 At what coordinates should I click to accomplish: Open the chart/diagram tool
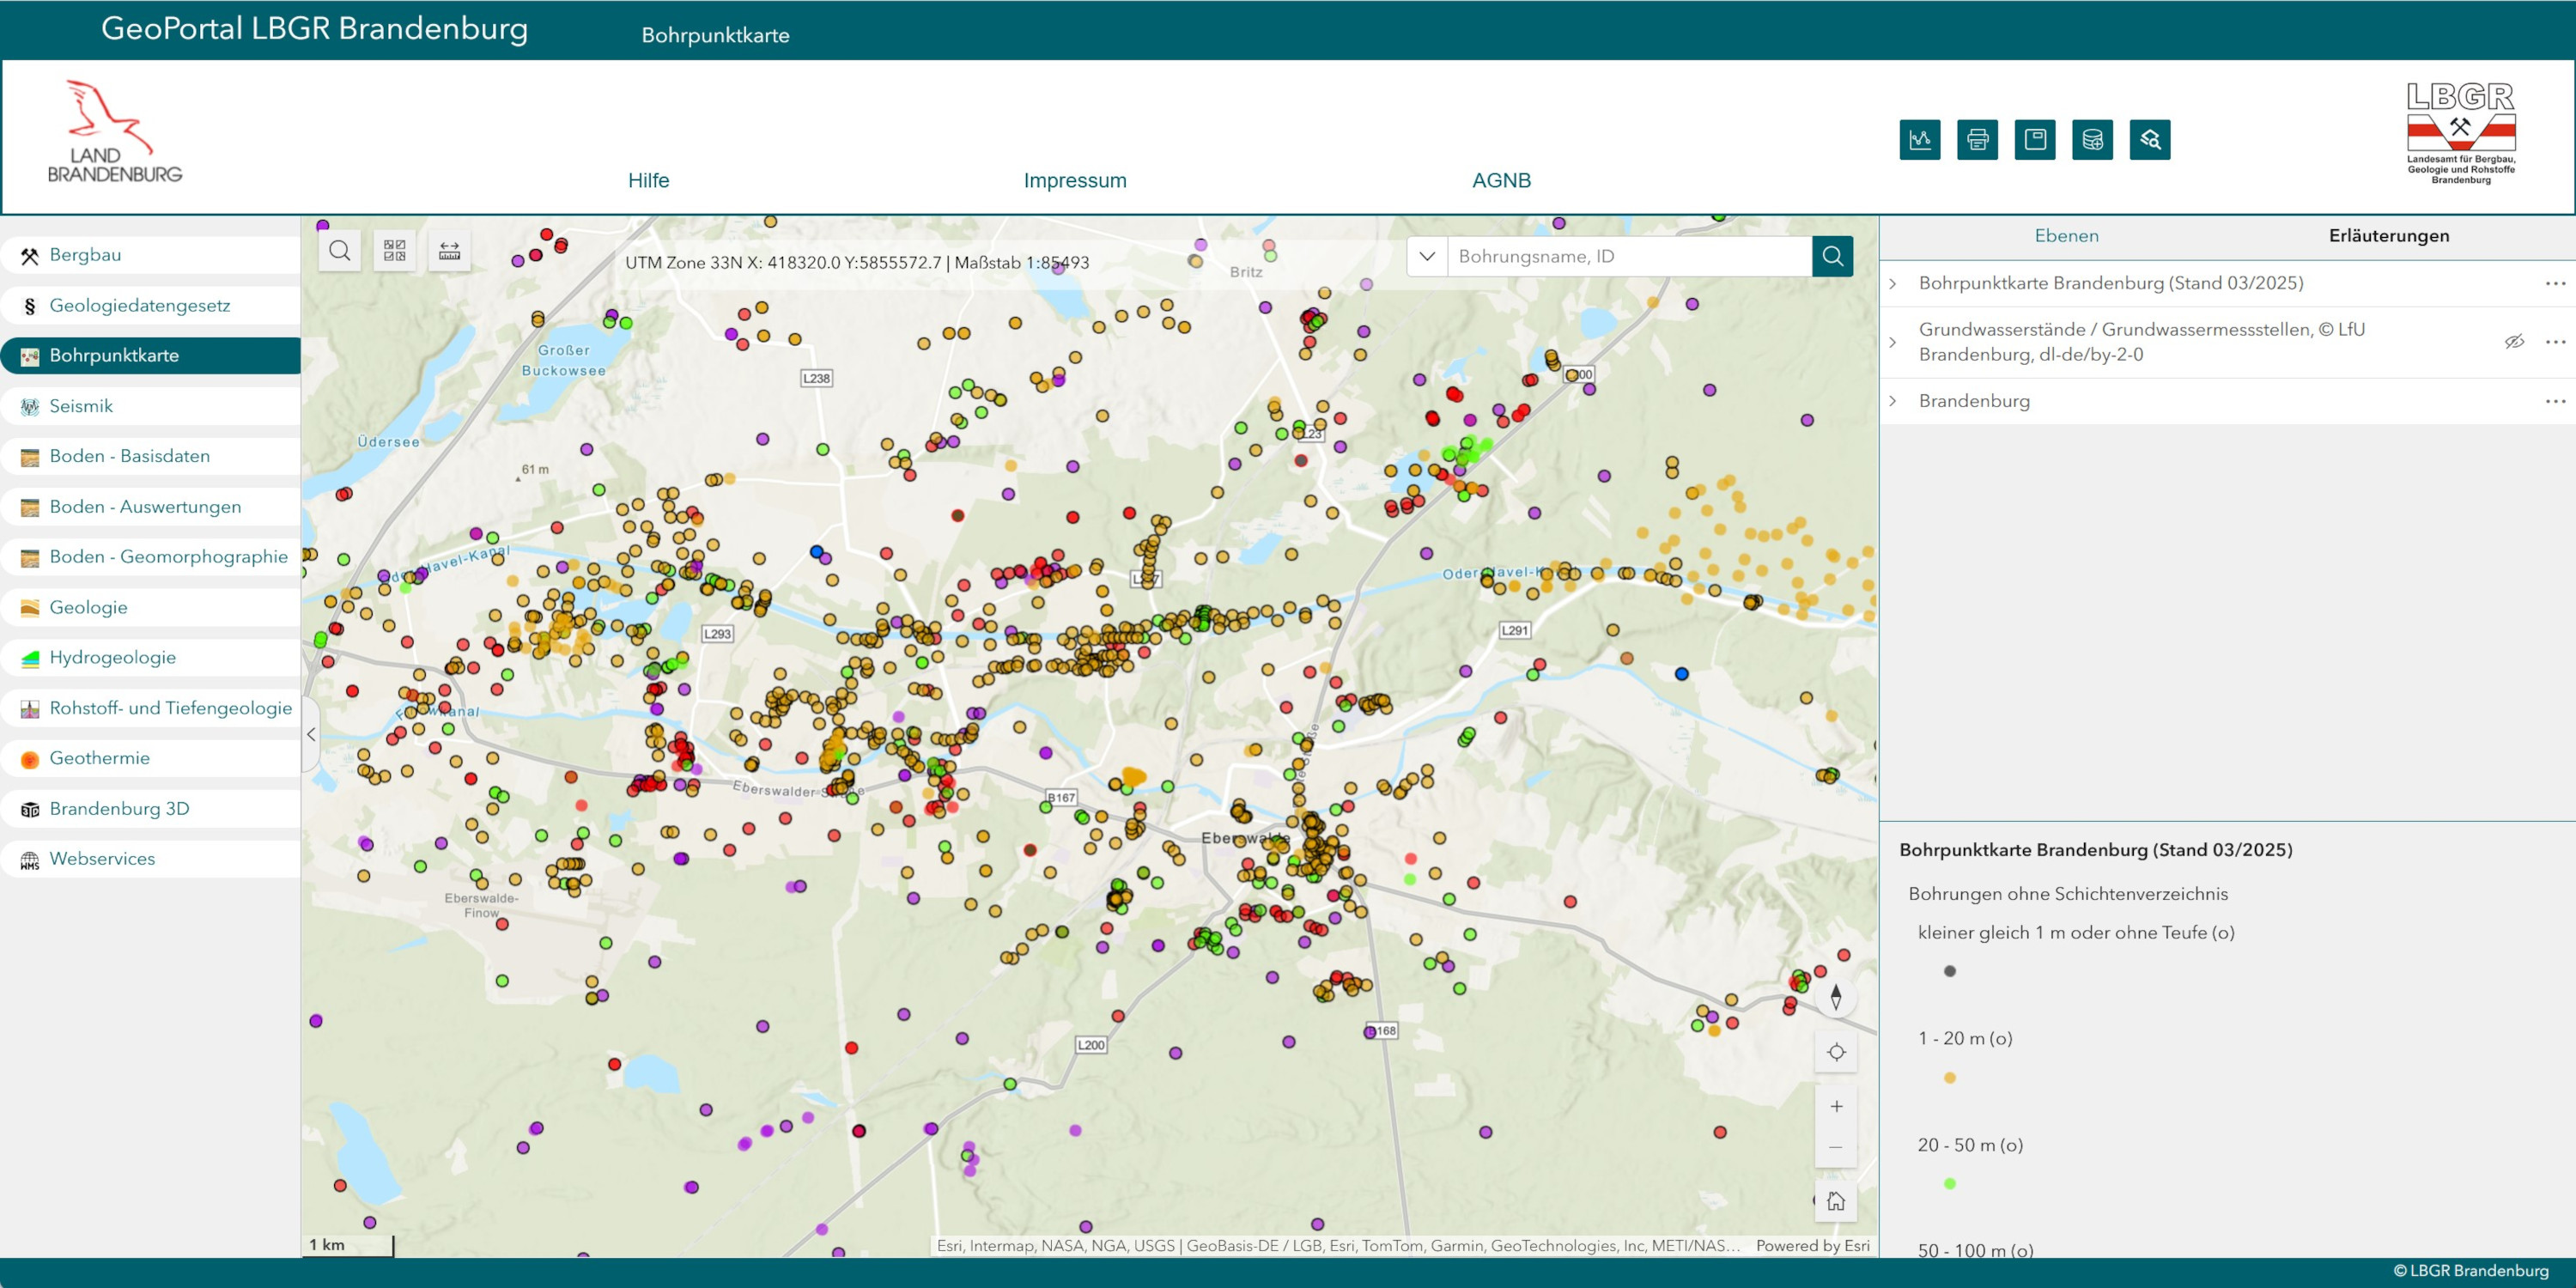(1919, 140)
